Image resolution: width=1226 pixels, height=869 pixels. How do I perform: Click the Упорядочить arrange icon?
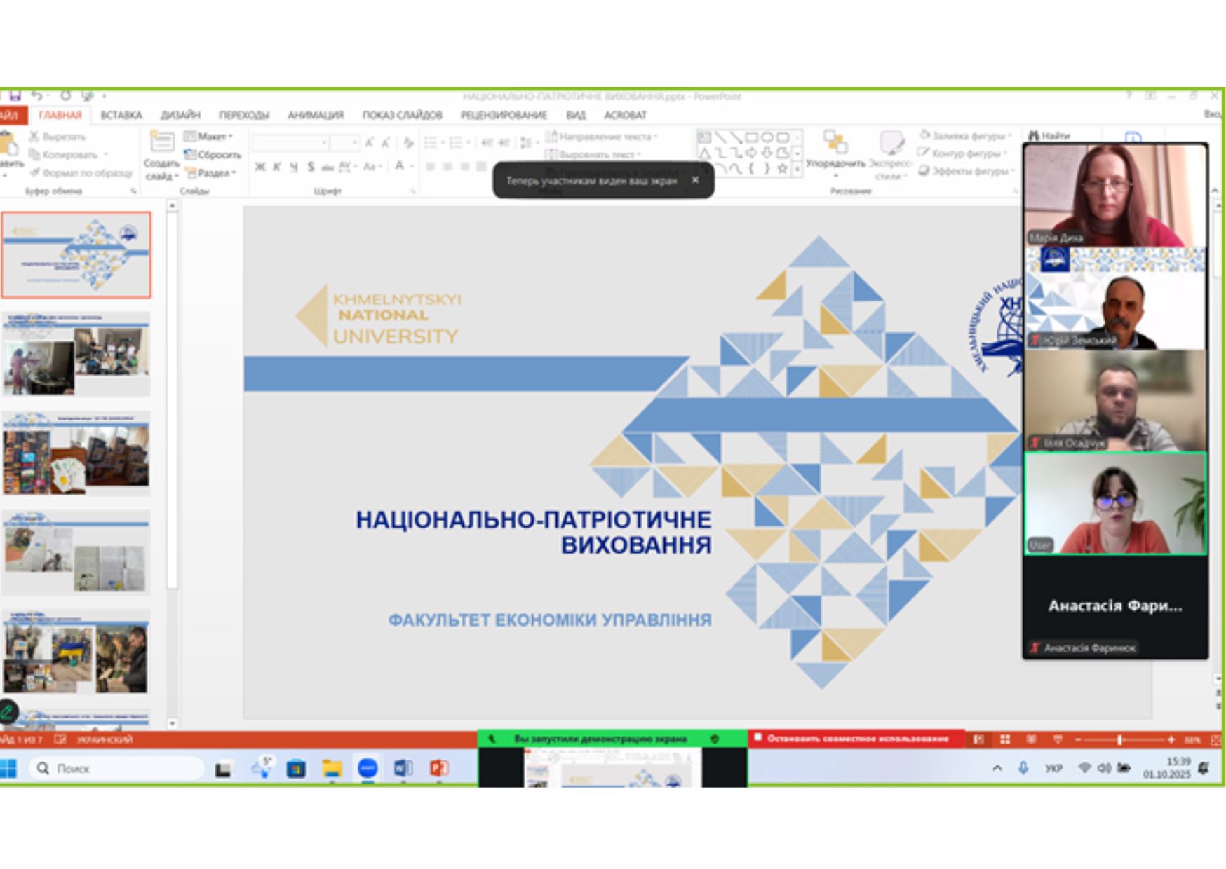[835, 143]
